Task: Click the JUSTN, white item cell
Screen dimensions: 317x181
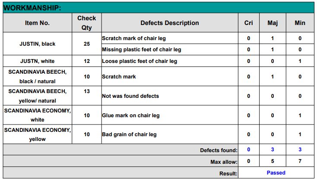Action: pos(38,61)
